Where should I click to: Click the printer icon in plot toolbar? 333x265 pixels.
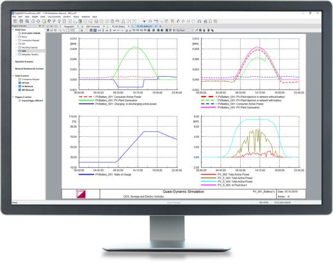click(200, 30)
